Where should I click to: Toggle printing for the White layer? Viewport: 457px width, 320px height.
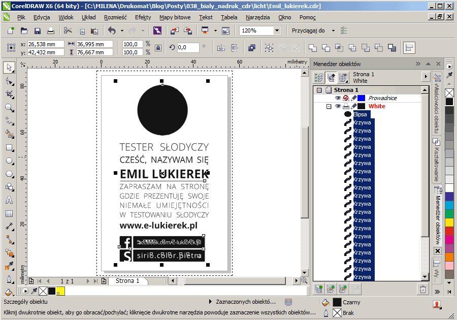click(346, 106)
